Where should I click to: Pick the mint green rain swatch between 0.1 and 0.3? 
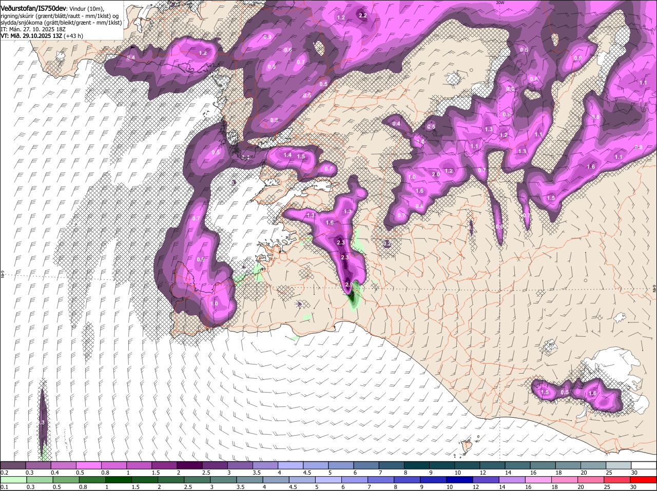(x=13, y=480)
